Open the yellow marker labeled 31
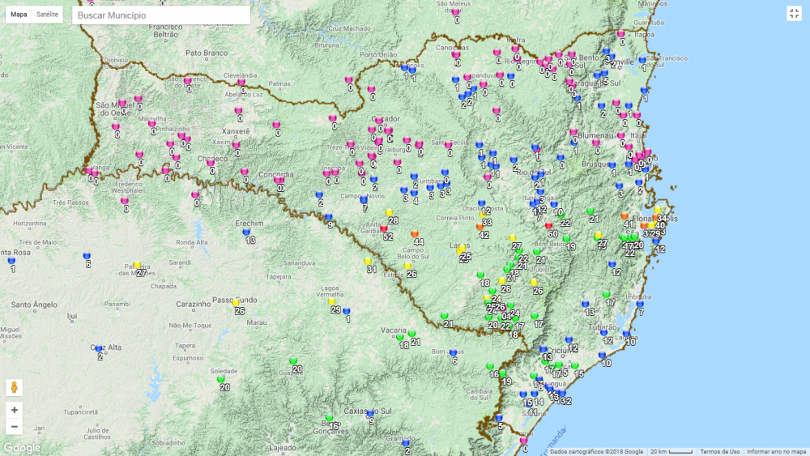 click(368, 261)
